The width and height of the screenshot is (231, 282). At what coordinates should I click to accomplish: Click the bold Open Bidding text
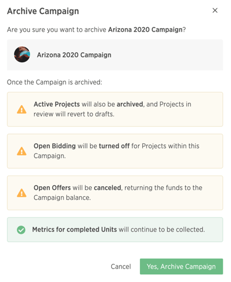55,146
